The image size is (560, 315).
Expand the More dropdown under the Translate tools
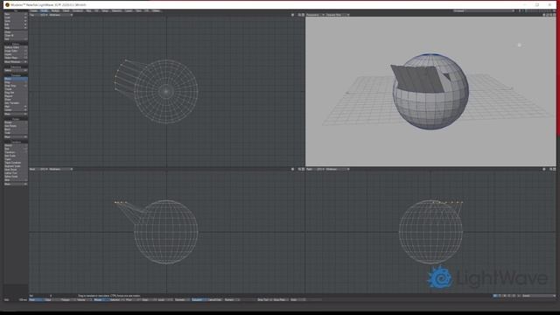coord(16,114)
